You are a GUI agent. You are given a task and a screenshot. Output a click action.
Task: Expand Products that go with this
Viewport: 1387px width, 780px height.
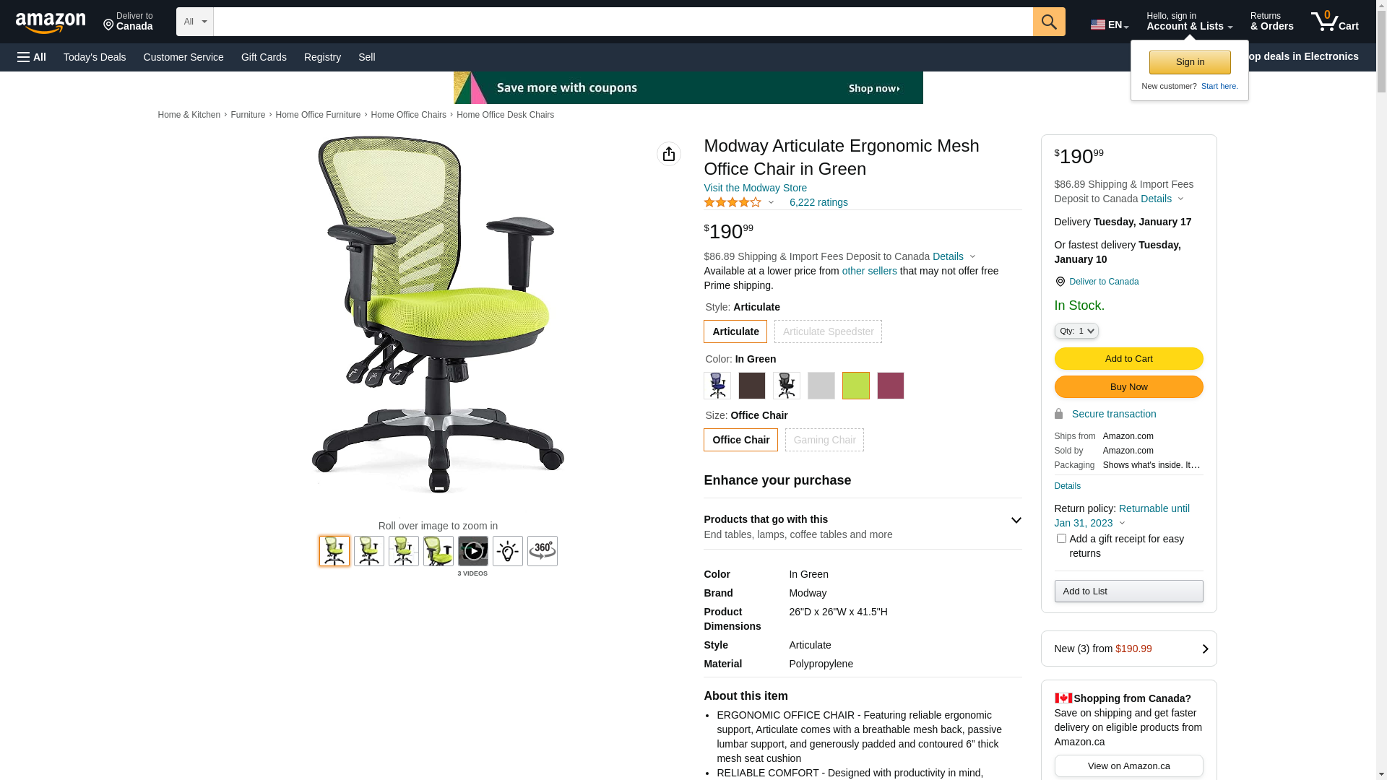pos(863,526)
